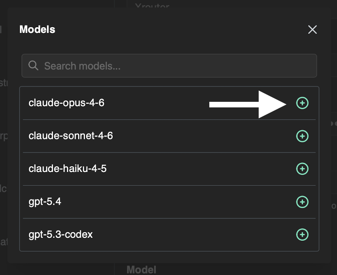The image size is (337, 275).
Task: Click the plus icon beside claude-sonnet-4-6
Action: [302, 136]
